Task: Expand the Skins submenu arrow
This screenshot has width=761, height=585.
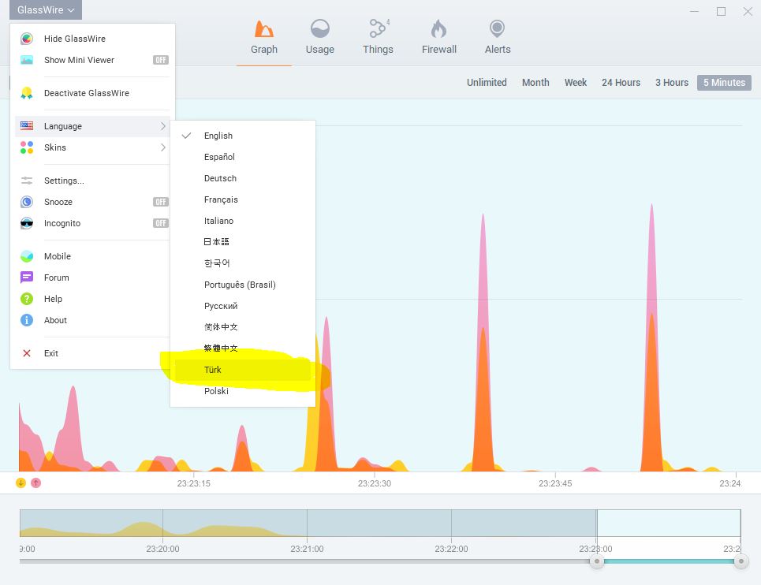Action: (163, 147)
